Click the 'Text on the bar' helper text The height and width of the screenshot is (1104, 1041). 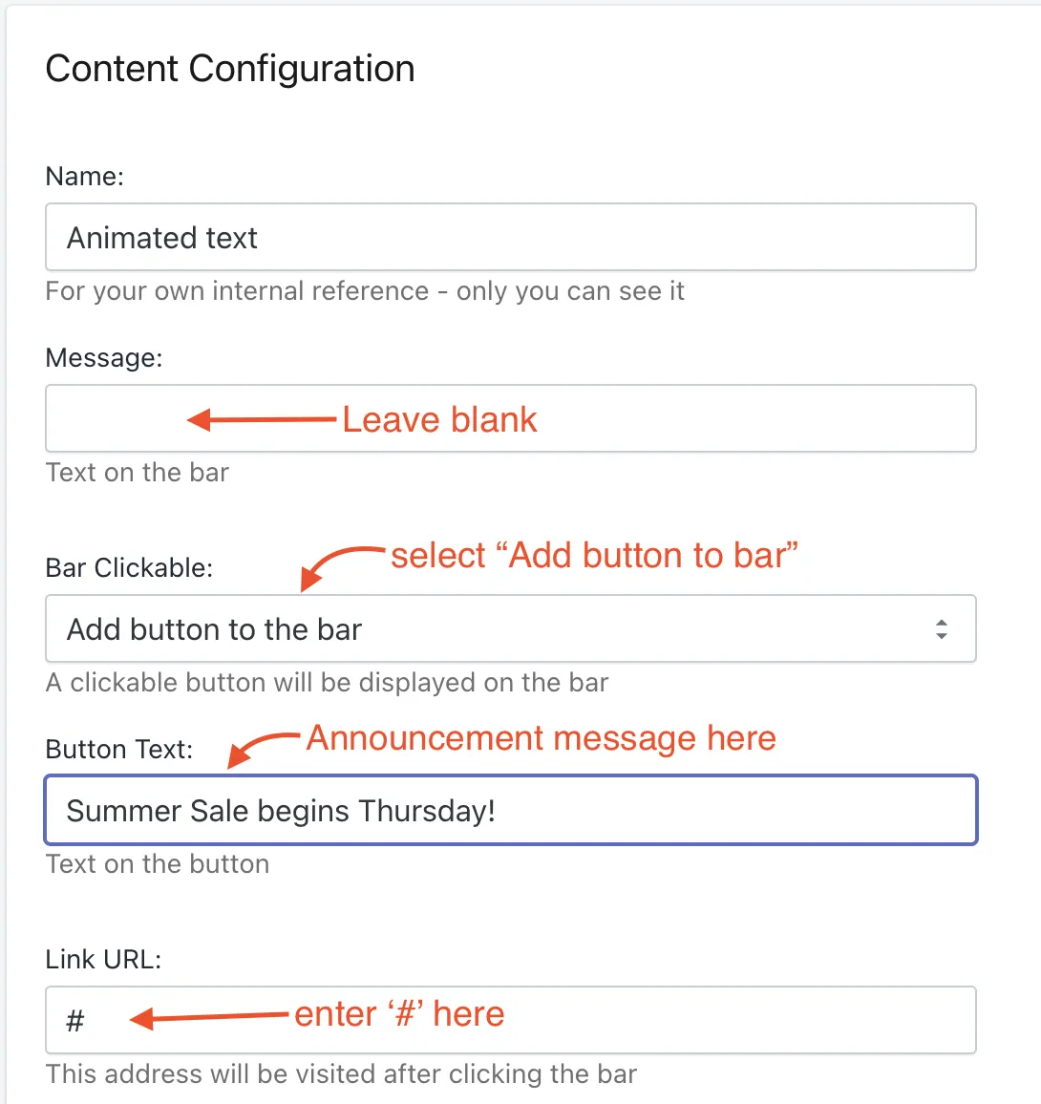[x=138, y=473]
